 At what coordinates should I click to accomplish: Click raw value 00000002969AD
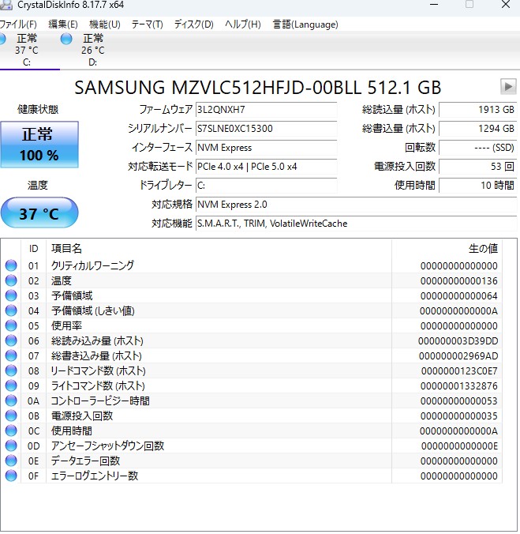[458, 356]
